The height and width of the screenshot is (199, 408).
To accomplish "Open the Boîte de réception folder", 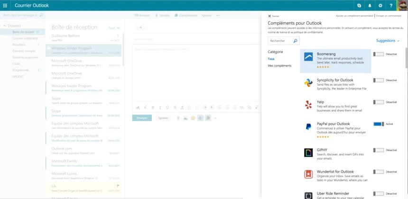I will tap(22, 32).
